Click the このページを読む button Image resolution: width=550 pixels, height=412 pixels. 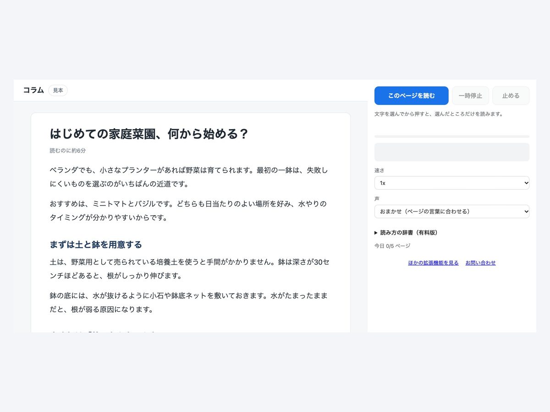point(411,96)
